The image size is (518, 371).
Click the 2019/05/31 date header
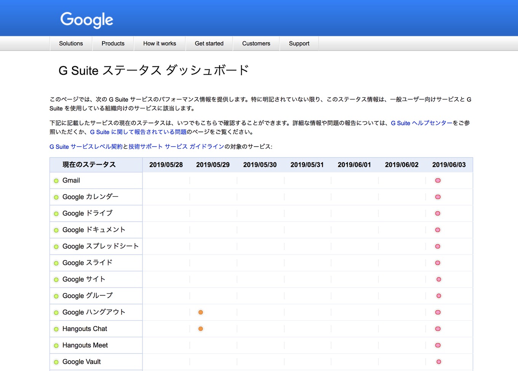(x=307, y=165)
